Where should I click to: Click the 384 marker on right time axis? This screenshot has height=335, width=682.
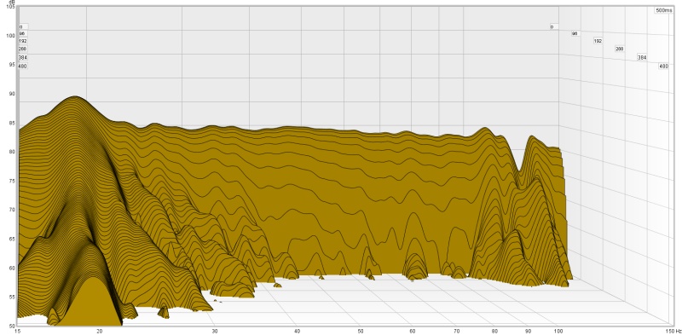point(642,57)
